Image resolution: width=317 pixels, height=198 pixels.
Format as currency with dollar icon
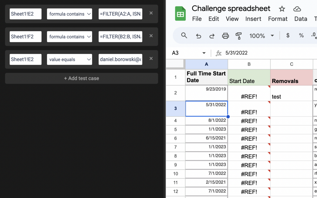click(288, 36)
